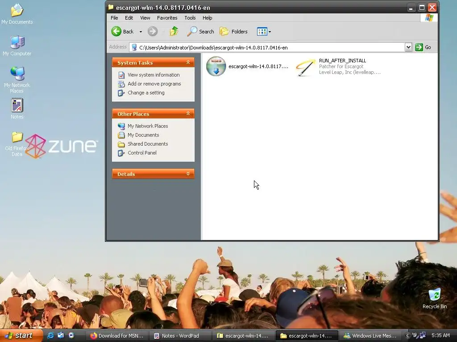Viewport: 457px width, 342px height.
Task: Click the escargot-wlm-14.0.8117 file name text
Action: click(x=258, y=66)
